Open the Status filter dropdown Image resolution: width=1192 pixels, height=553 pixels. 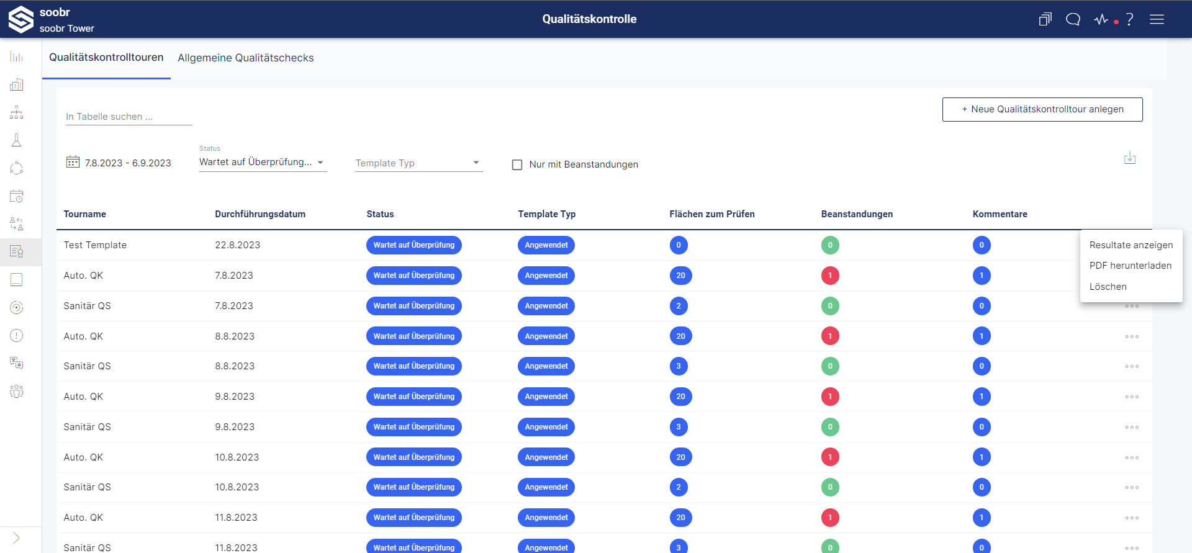263,162
